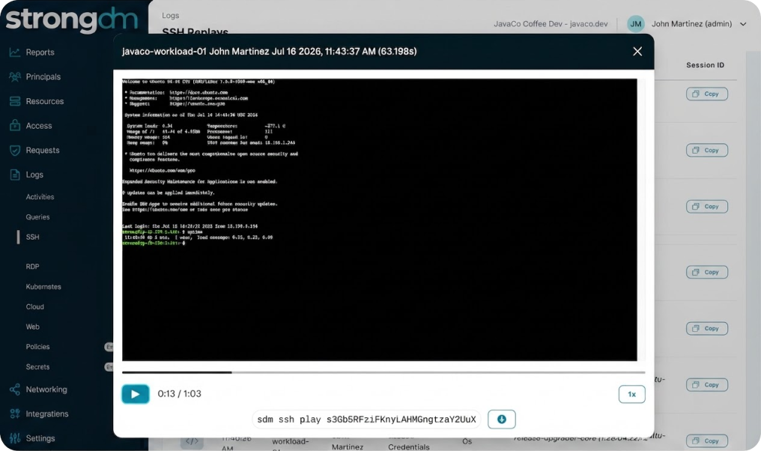
Task: Click the Integrations grid icon
Action: 15,414
